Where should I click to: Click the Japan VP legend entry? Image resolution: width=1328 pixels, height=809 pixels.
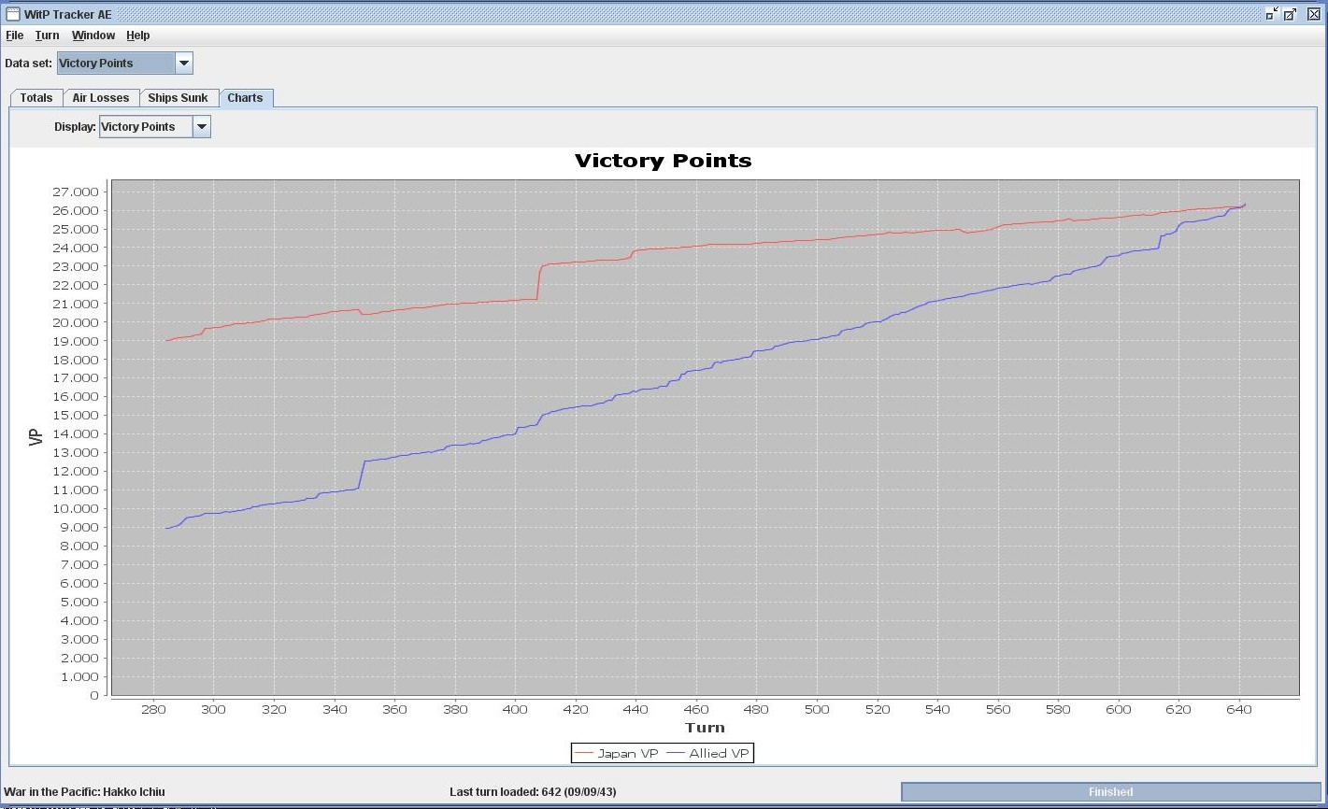coord(617,753)
